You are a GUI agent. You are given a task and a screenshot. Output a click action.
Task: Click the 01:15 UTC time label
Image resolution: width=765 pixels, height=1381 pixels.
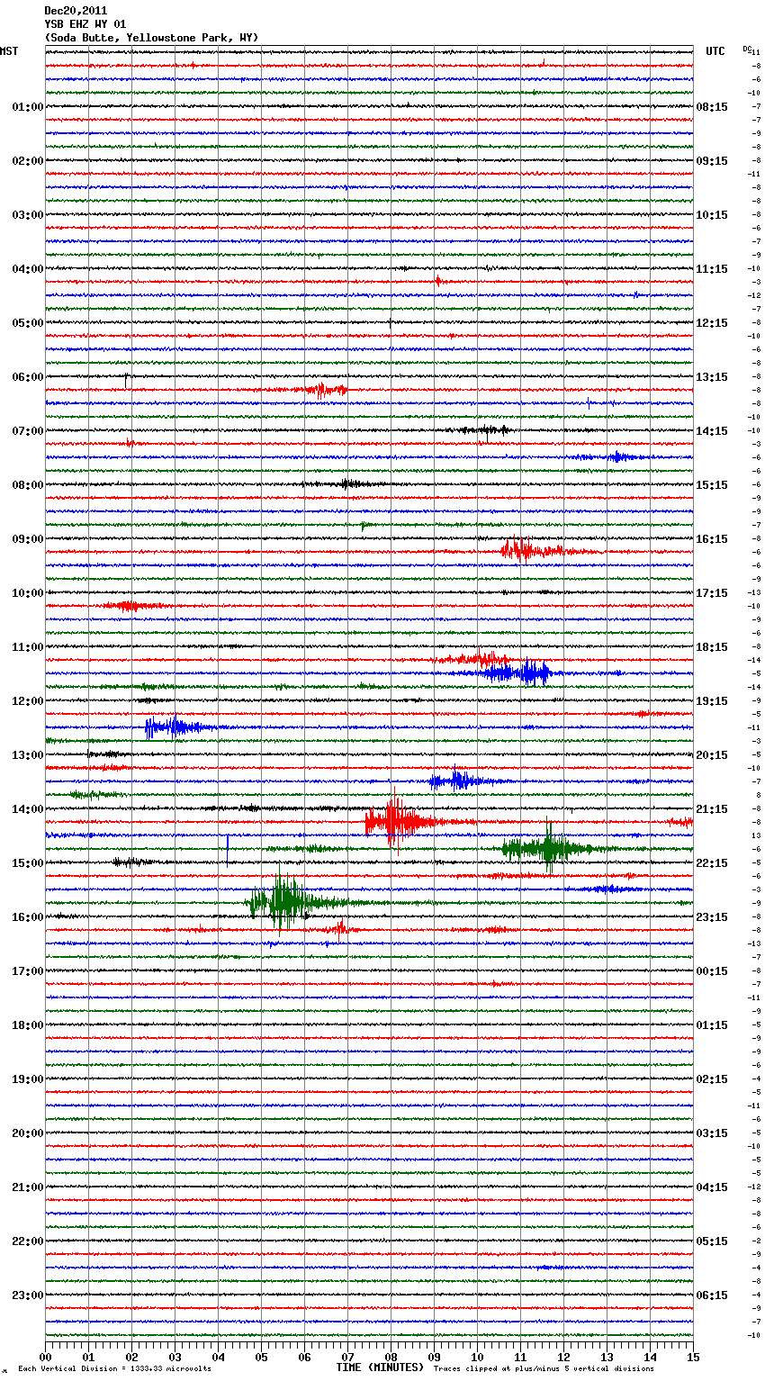(712, 1025)
